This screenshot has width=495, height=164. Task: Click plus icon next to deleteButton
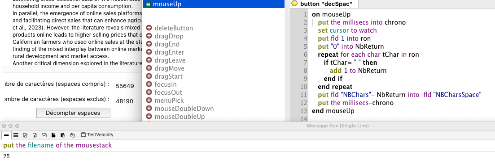coord(149,28)
